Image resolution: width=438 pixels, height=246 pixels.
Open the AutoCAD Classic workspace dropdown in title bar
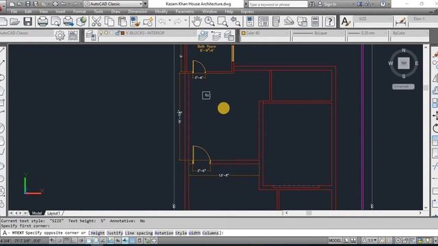[x=141, y=4]
